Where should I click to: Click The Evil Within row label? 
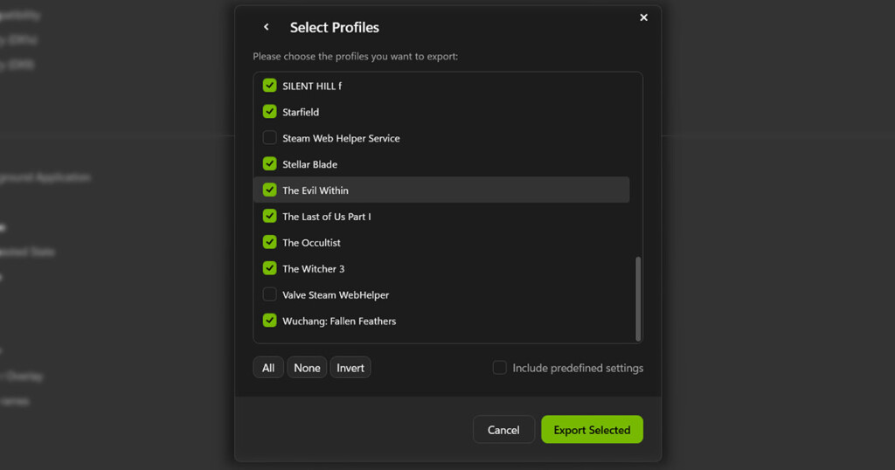(x=316, y=190)
